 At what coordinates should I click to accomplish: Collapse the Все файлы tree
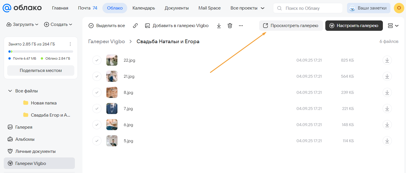tap(10, 91)
